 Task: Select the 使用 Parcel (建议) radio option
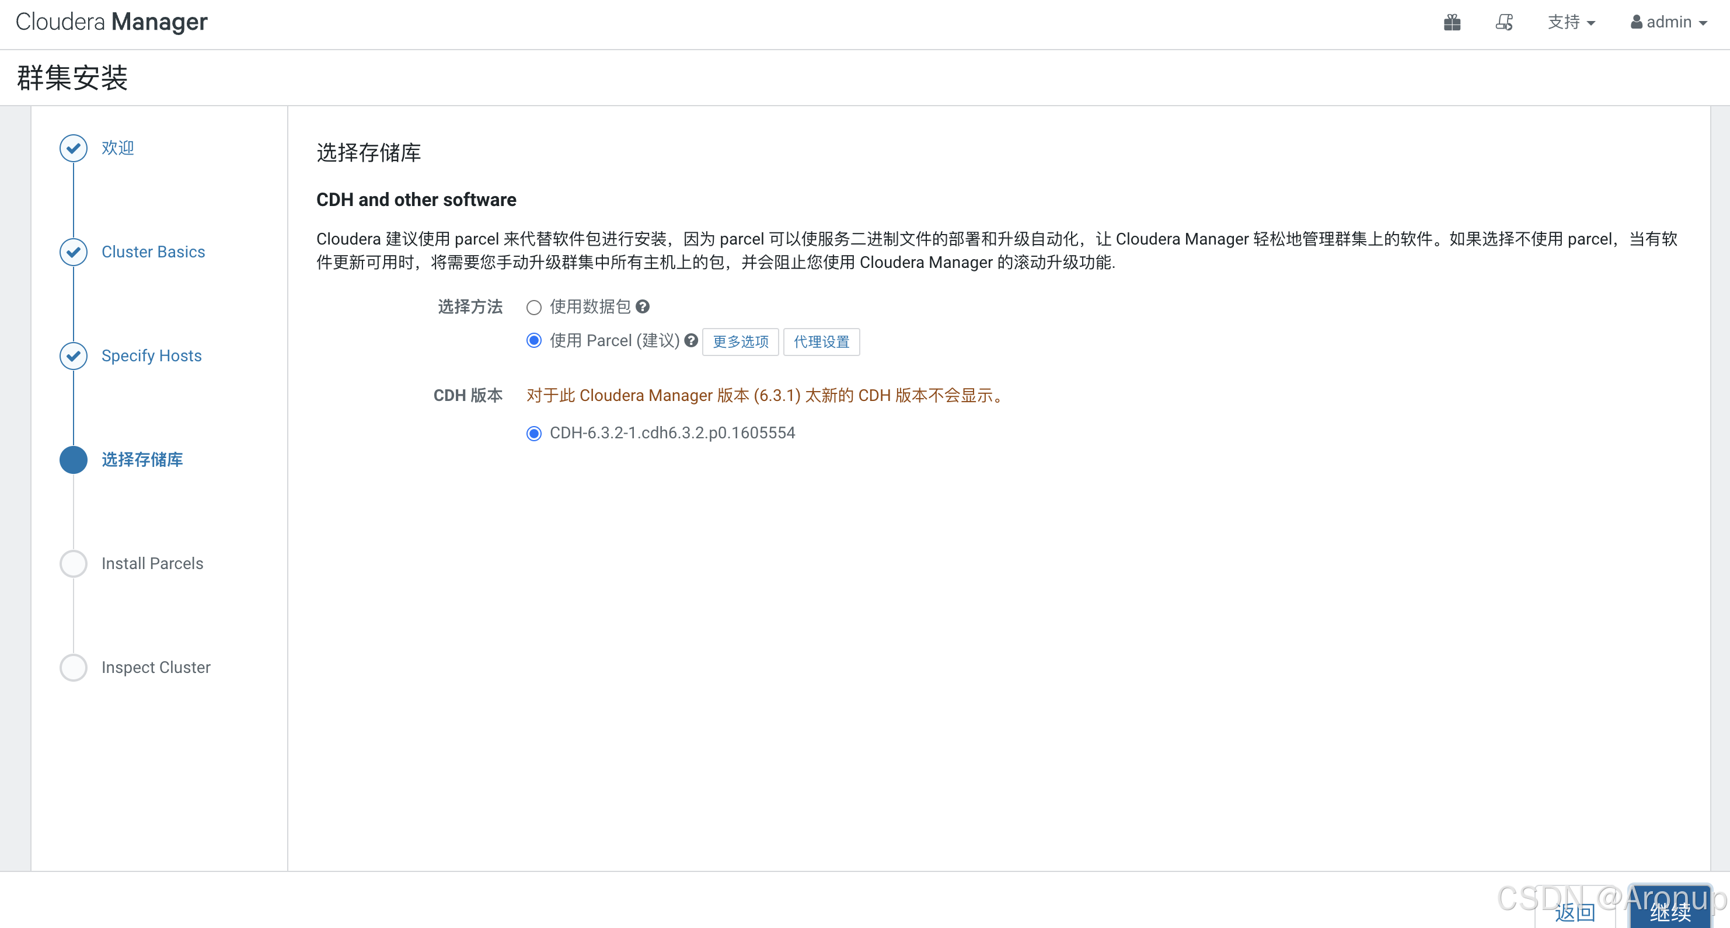pyautogui.click(x=534, y=340)
